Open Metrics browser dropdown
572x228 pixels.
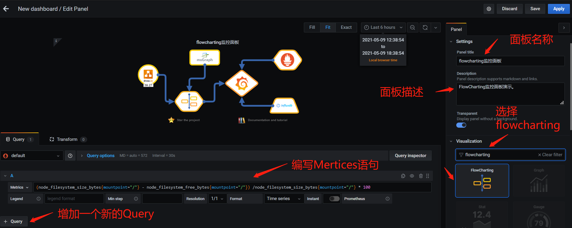coord(20,187)
